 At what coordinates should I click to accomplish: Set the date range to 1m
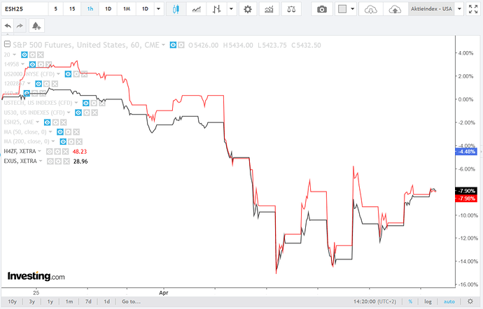pos(69,301)
